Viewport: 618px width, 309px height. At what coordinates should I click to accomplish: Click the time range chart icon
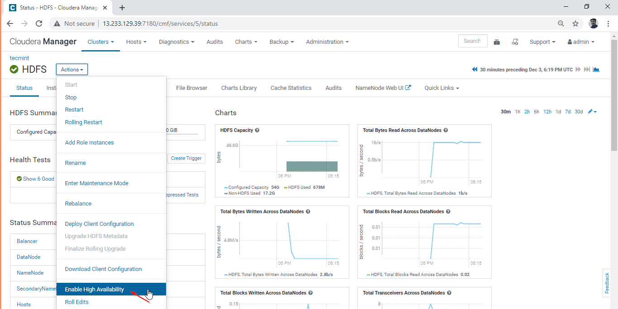pos(596,70)
